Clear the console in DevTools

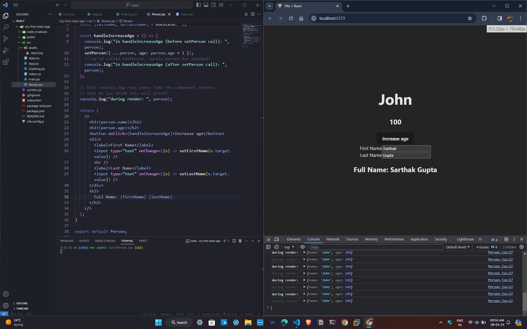(277, 247)
